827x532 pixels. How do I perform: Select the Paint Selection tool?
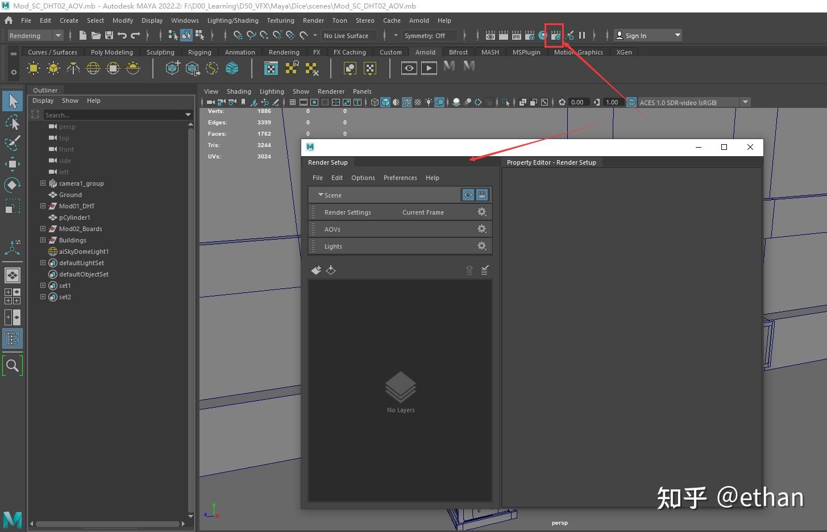pos(12,143)
